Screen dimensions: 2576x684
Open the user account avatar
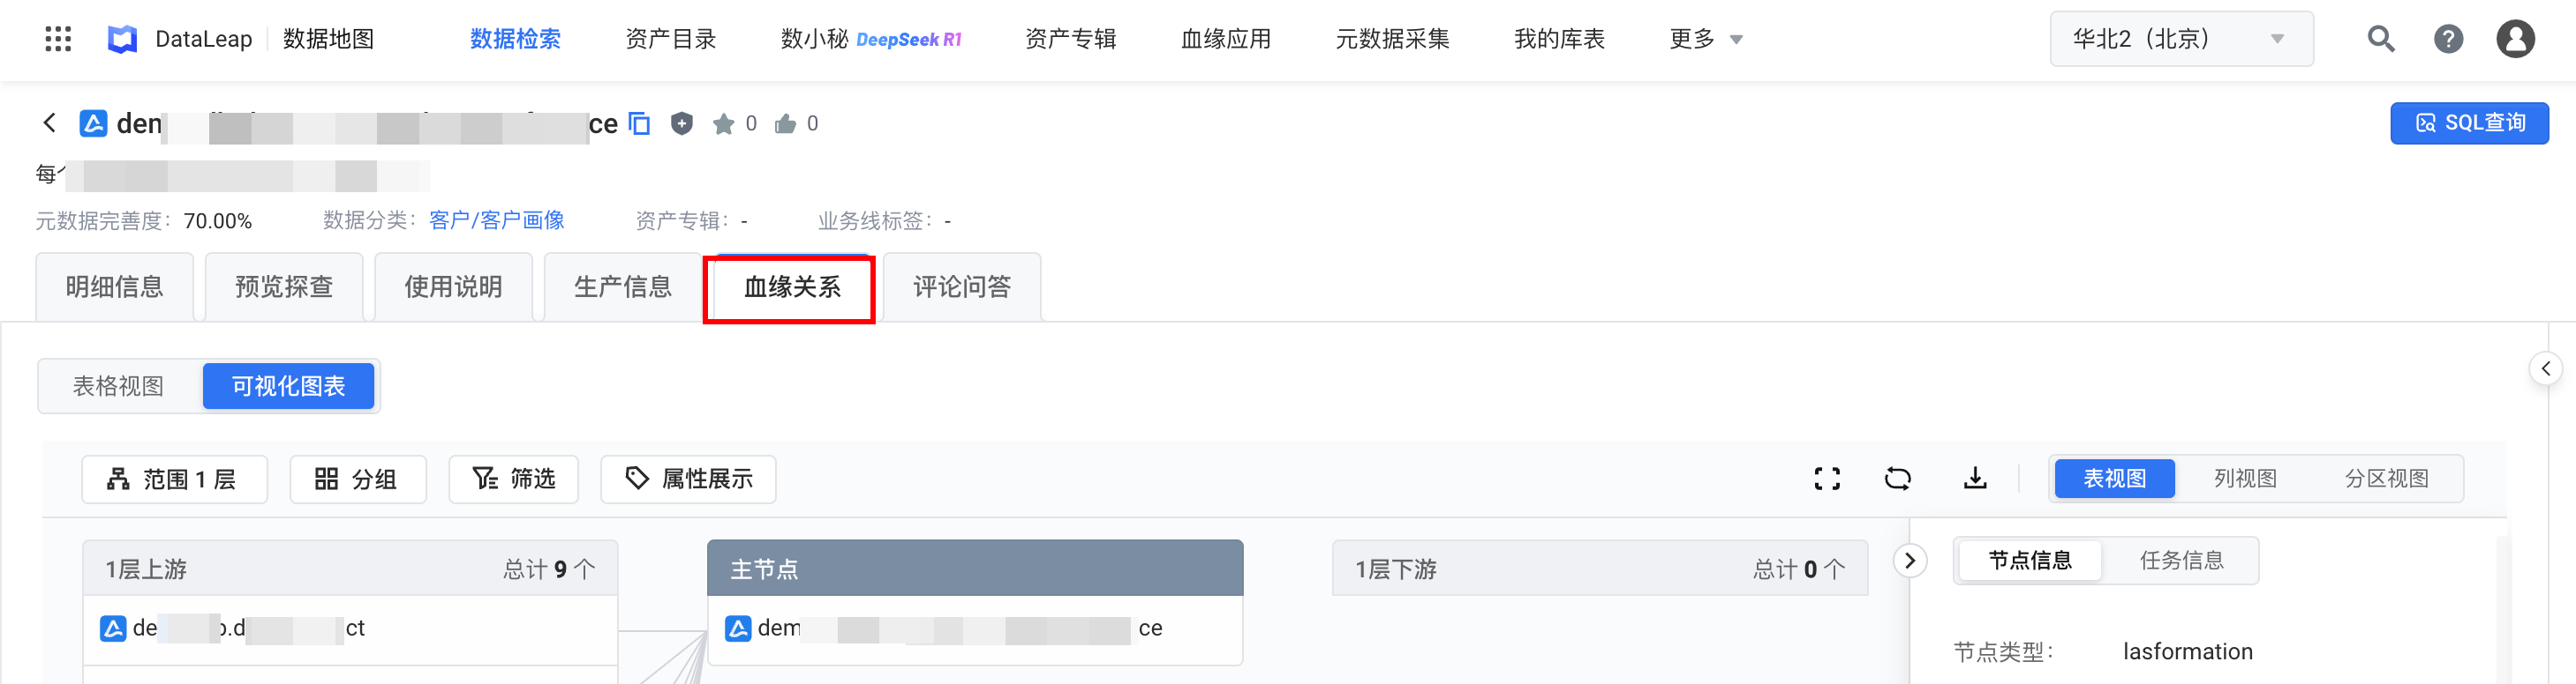[2515, 39]
